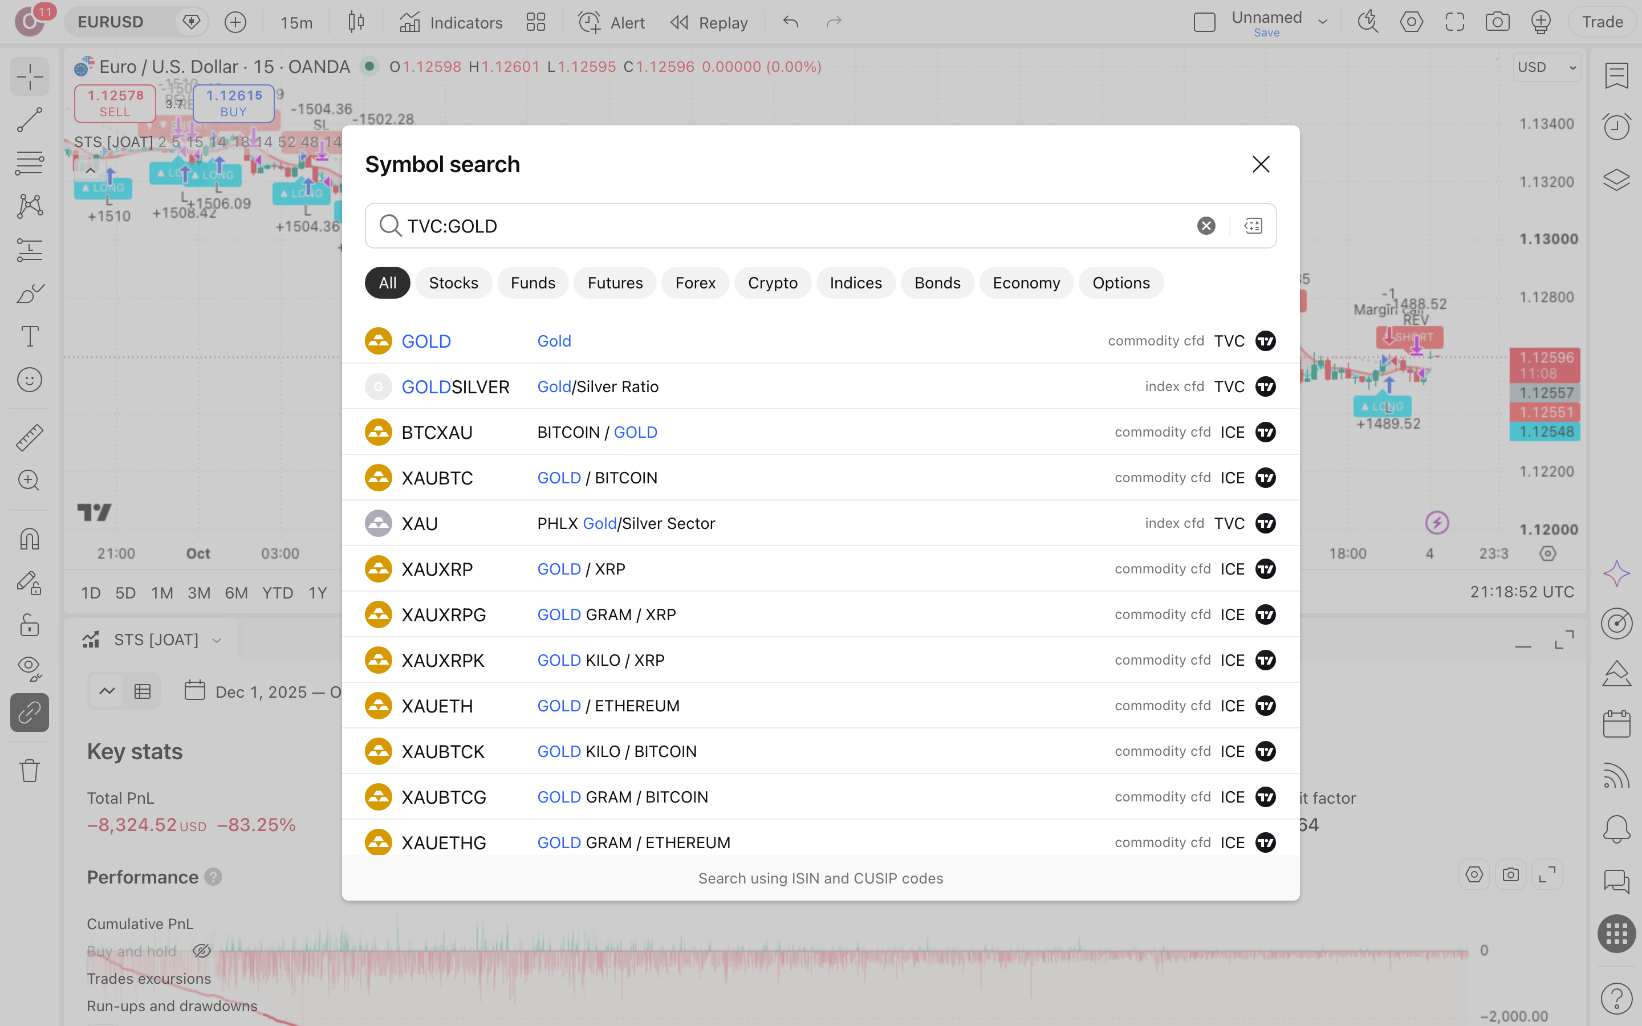Toggle lock all drawing tools
The width and height of the screenshot is (1642, 1026).
click(30, 625)
